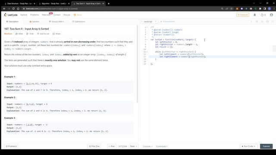Collapse the comment block at line 1

tap(147, 27)
